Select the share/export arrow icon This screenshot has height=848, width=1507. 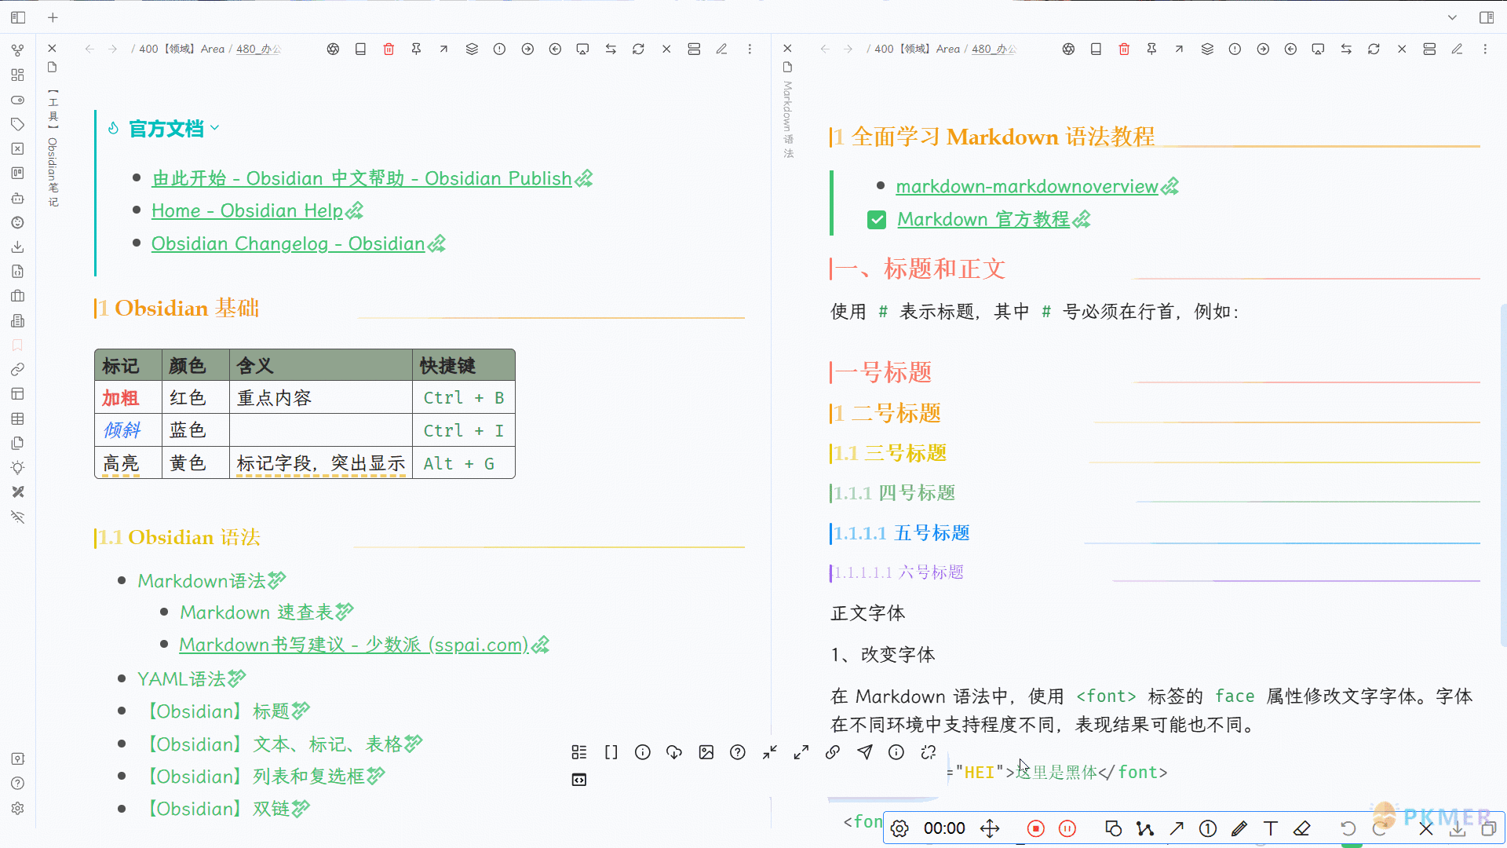tap(443, 49)
